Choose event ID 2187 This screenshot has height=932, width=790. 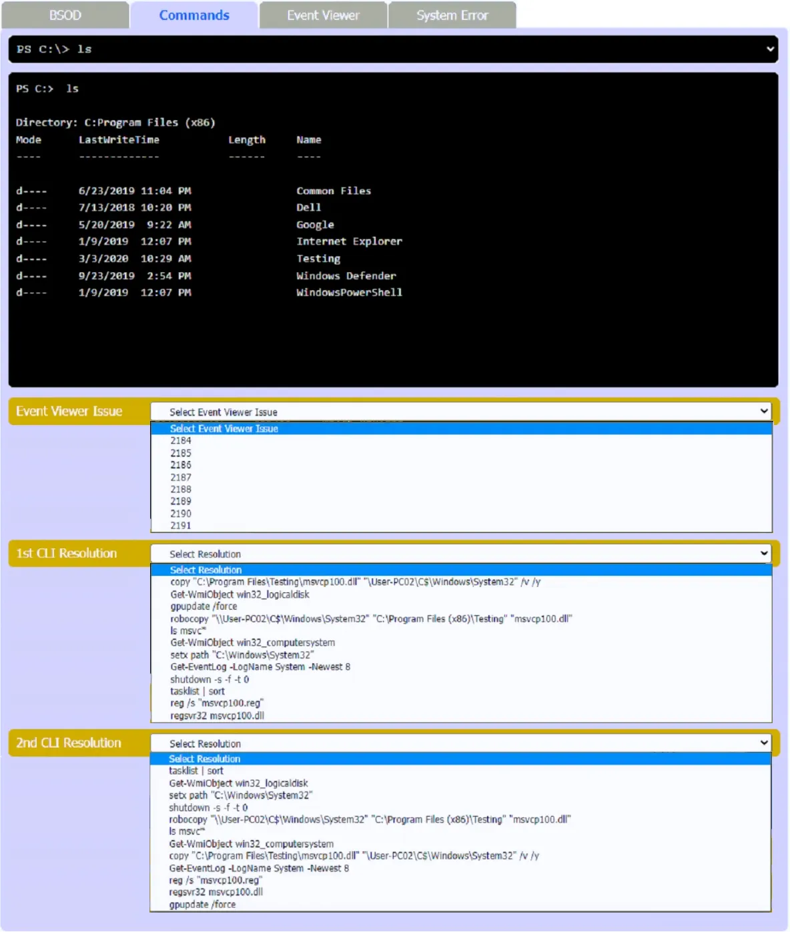[x=461, y=477]
